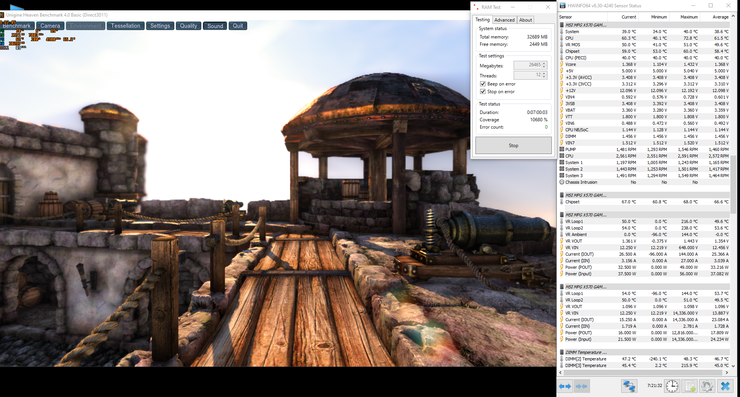
Task: Decrease Threads value with down stepper arrow
Action: point(544,77)
